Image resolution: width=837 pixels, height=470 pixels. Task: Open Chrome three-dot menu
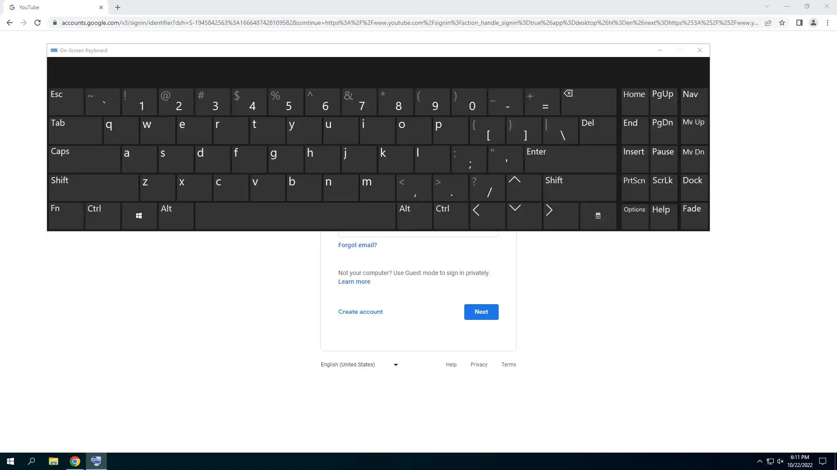(827, 23)
